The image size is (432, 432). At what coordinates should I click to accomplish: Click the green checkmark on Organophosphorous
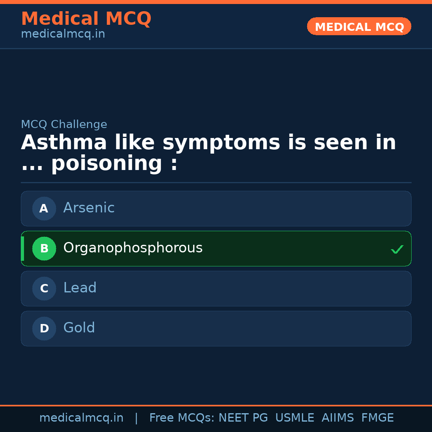pyautogui.click(x=397, y=249)
